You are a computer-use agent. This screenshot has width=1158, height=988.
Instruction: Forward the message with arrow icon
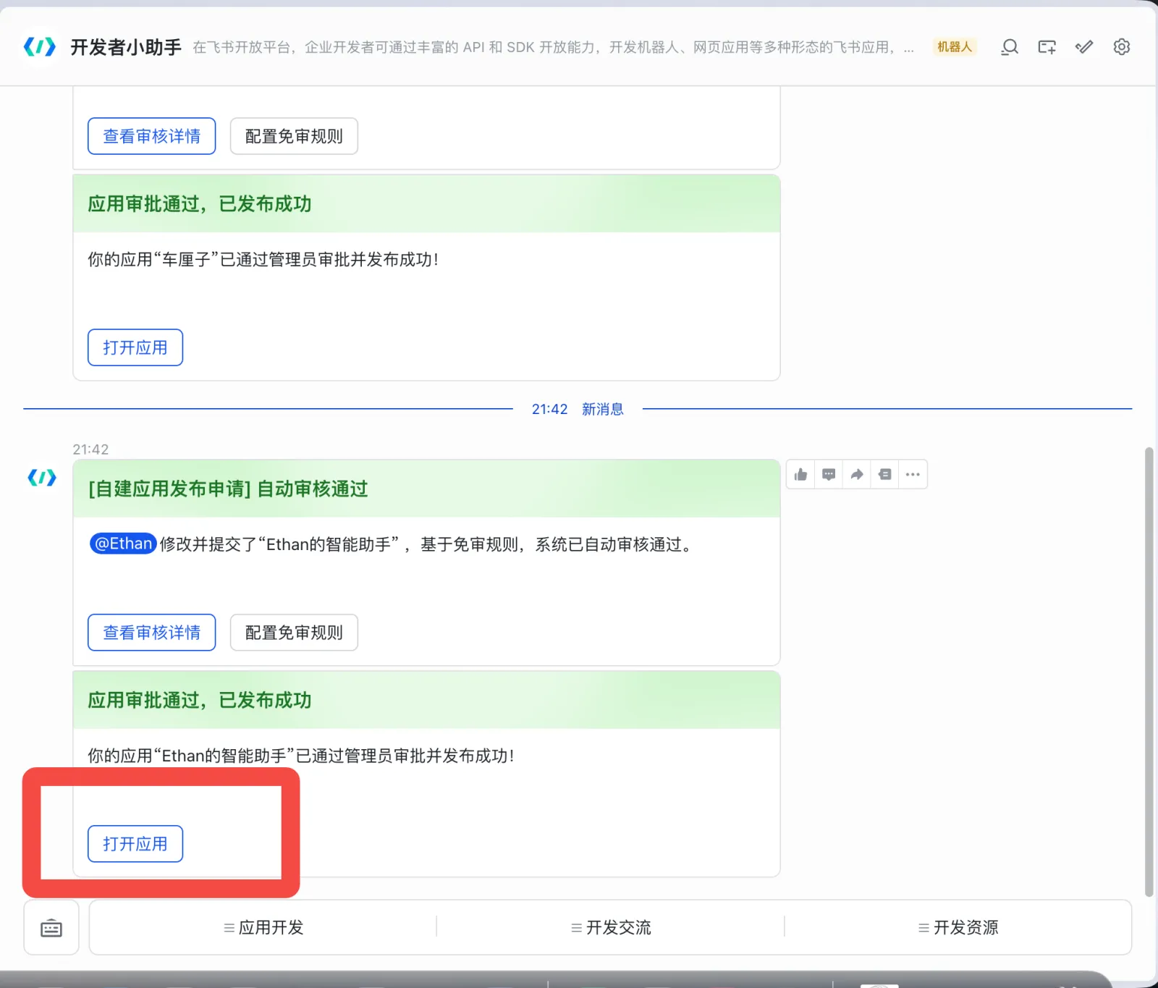point(857,475)
